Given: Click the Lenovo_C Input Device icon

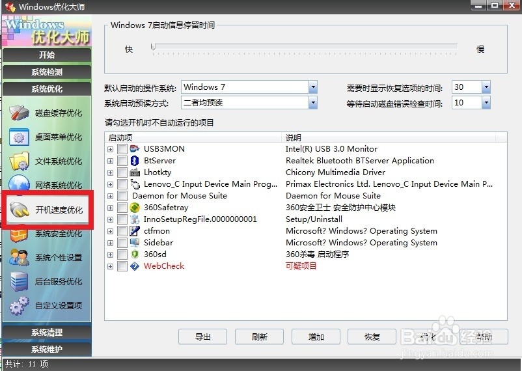Looking at the screenshot, I should [135, 184].
